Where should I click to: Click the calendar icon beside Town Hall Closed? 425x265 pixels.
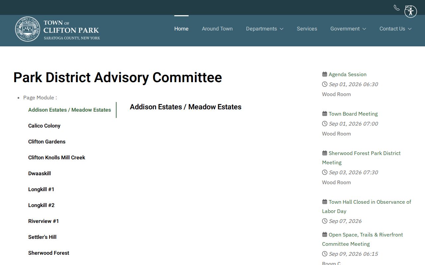(x=325, y=202)
